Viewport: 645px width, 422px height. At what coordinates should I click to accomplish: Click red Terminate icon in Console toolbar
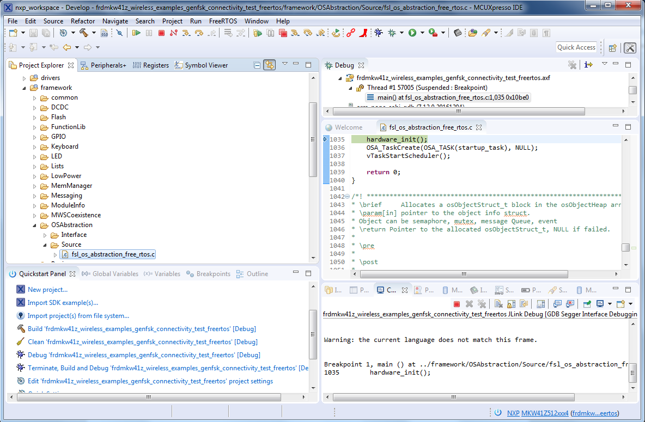pos(457,304)
